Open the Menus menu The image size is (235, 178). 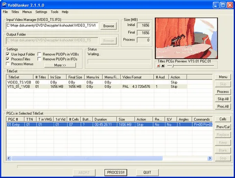pos(27,12)
